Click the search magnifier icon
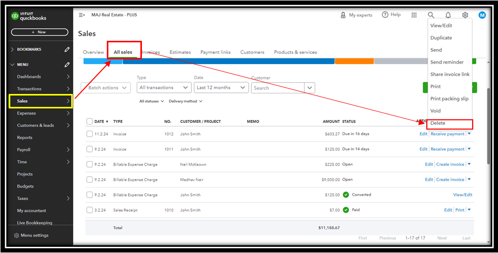This screenshot has height=253, width=498. tap(431, 15)
